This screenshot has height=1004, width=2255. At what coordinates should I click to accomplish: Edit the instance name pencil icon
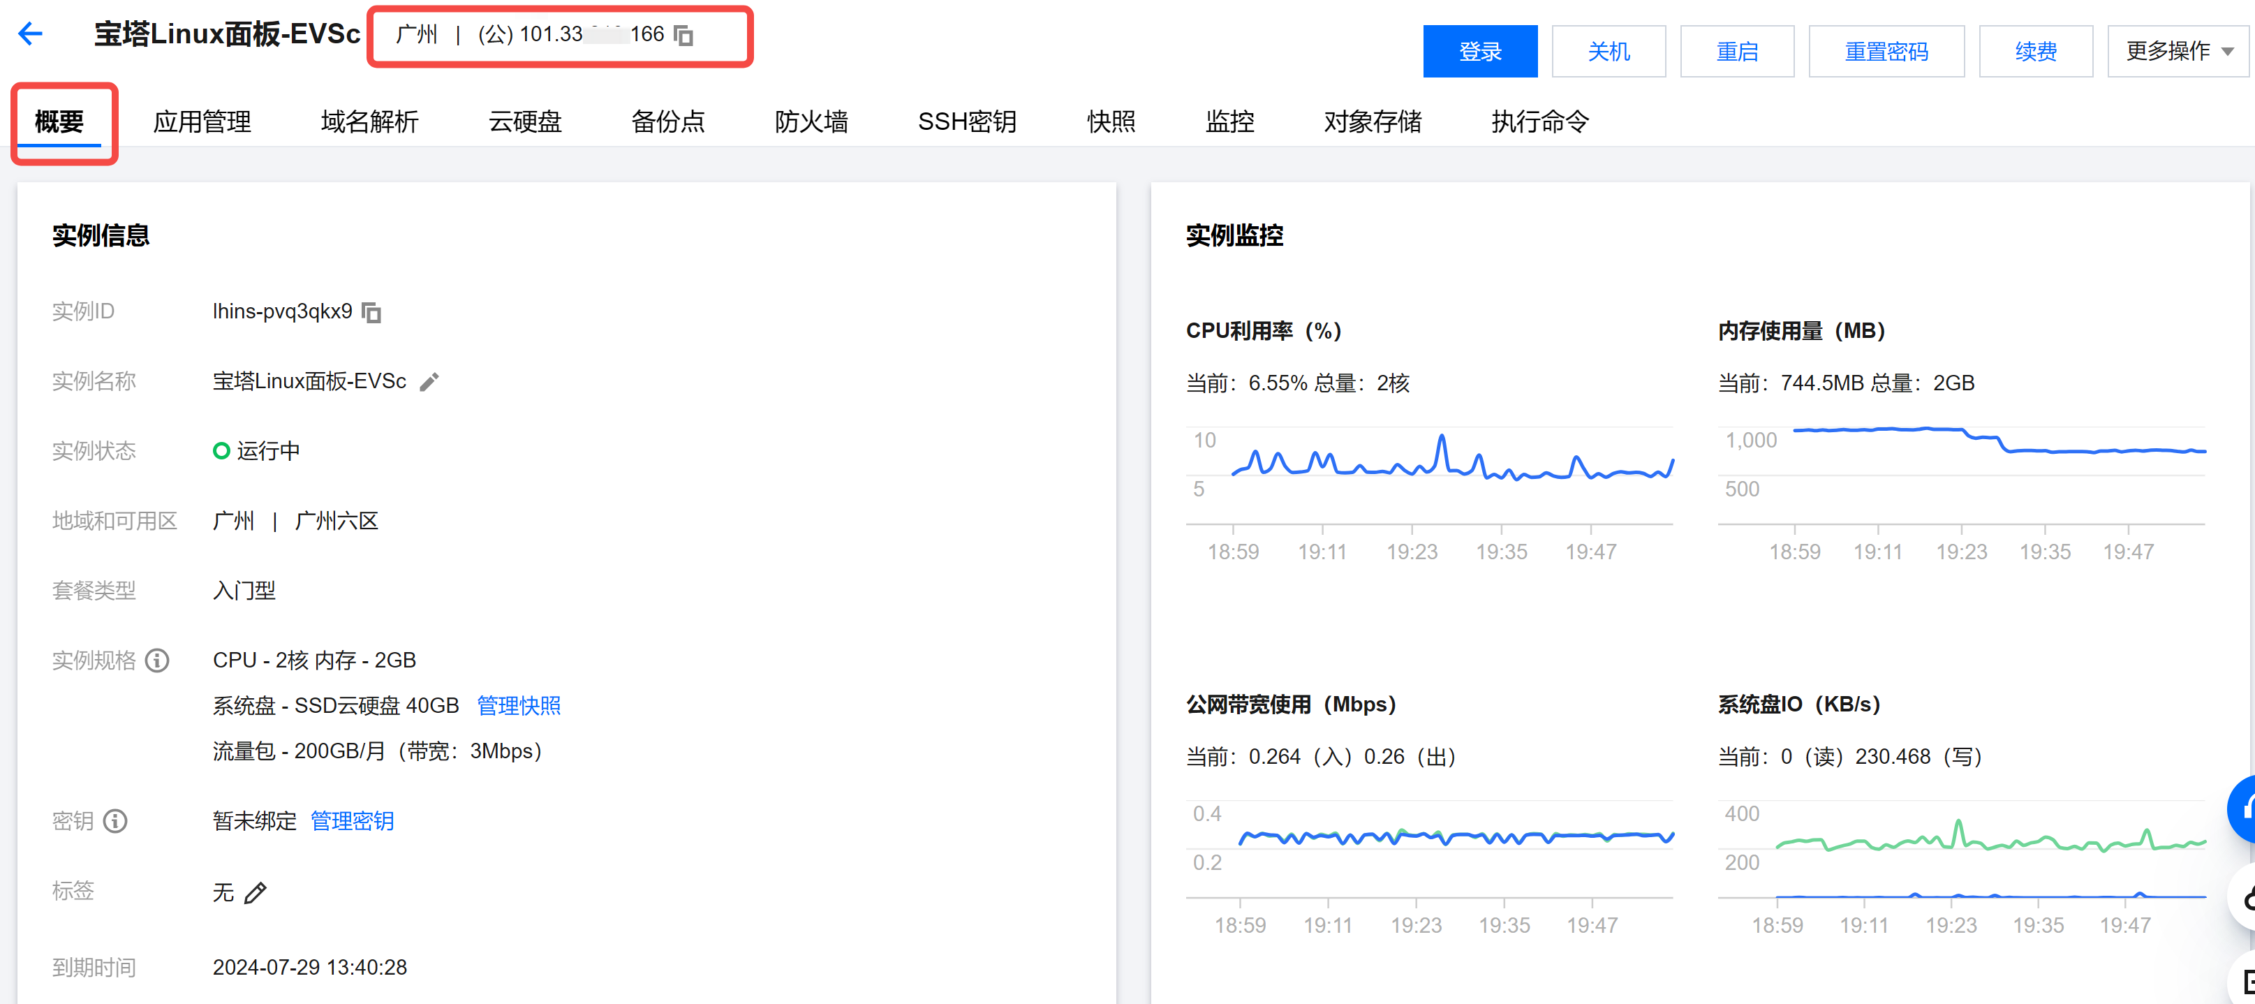point(429,383)
